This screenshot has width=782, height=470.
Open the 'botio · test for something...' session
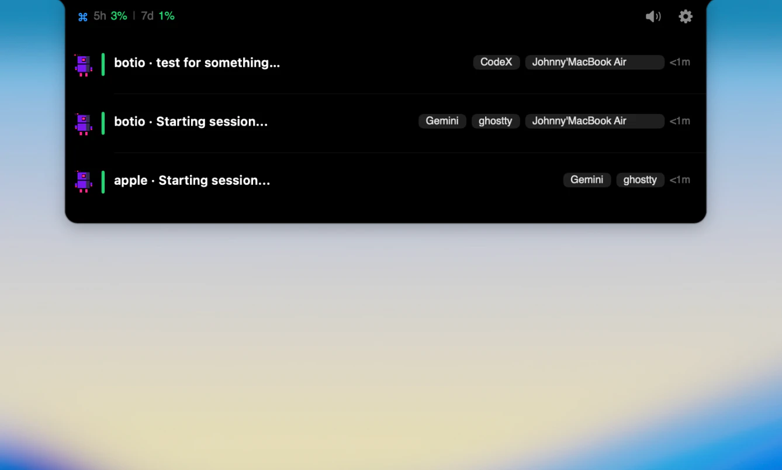click(x=197, y=63)
